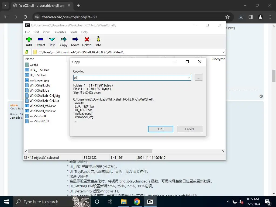276x207 pixels.
Task: Open Chrome profile icon
Action: (x=260, y=17)
